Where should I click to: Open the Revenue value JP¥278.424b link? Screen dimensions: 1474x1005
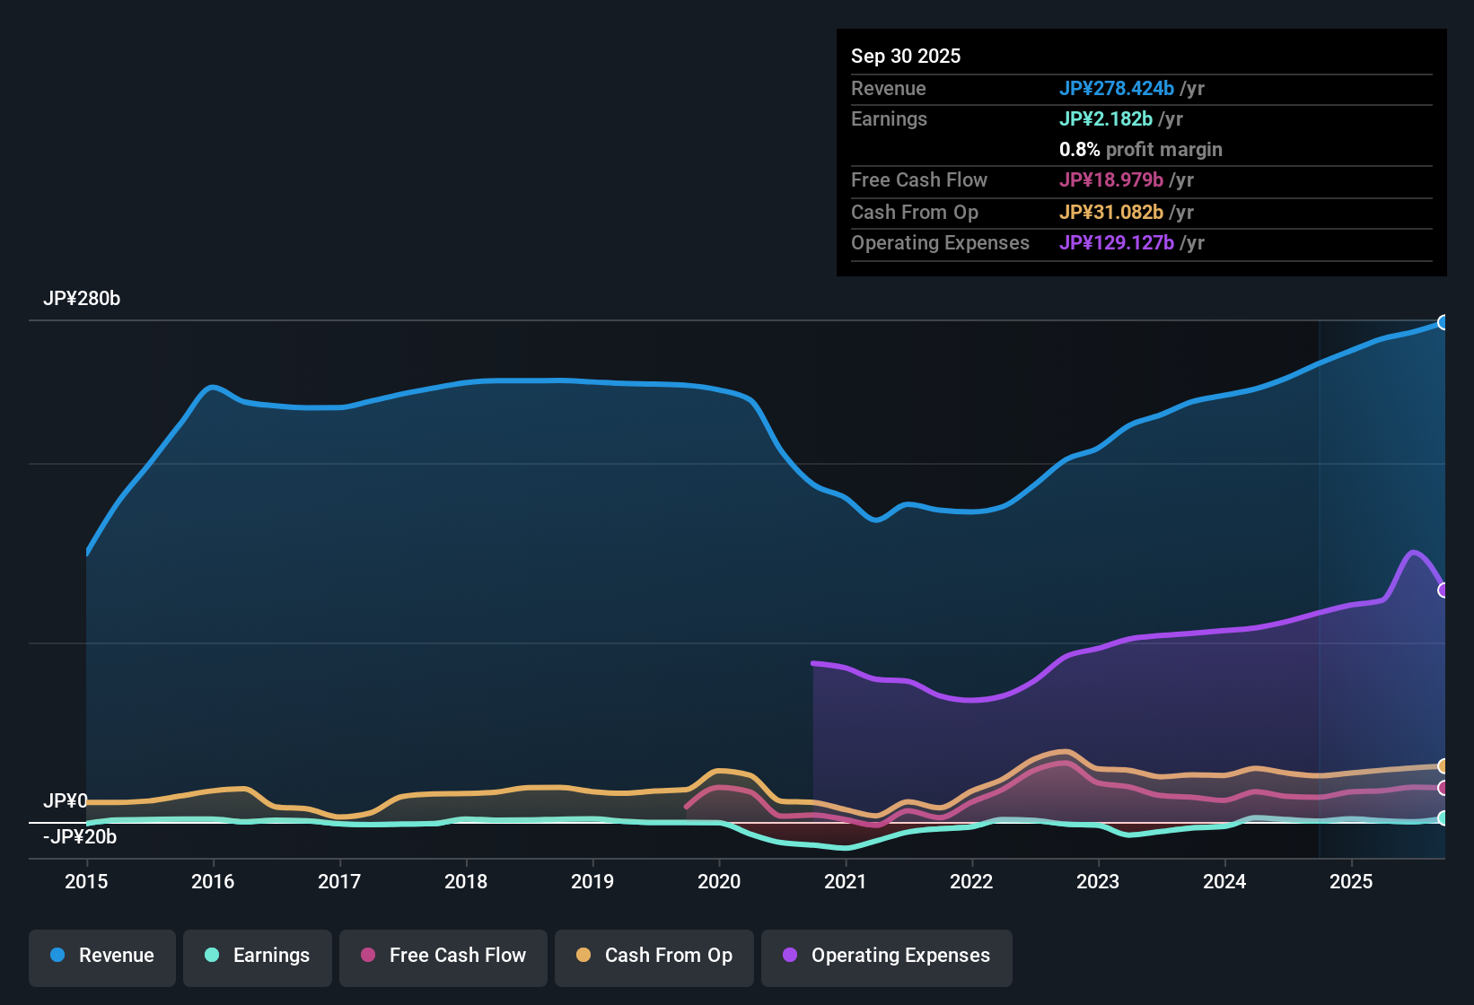click(1118, 89)
